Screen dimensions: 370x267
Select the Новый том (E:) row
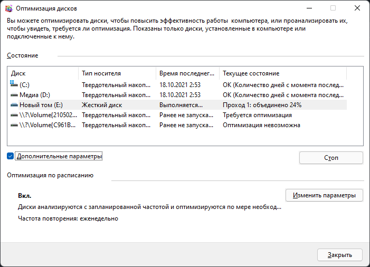(177, 105)
